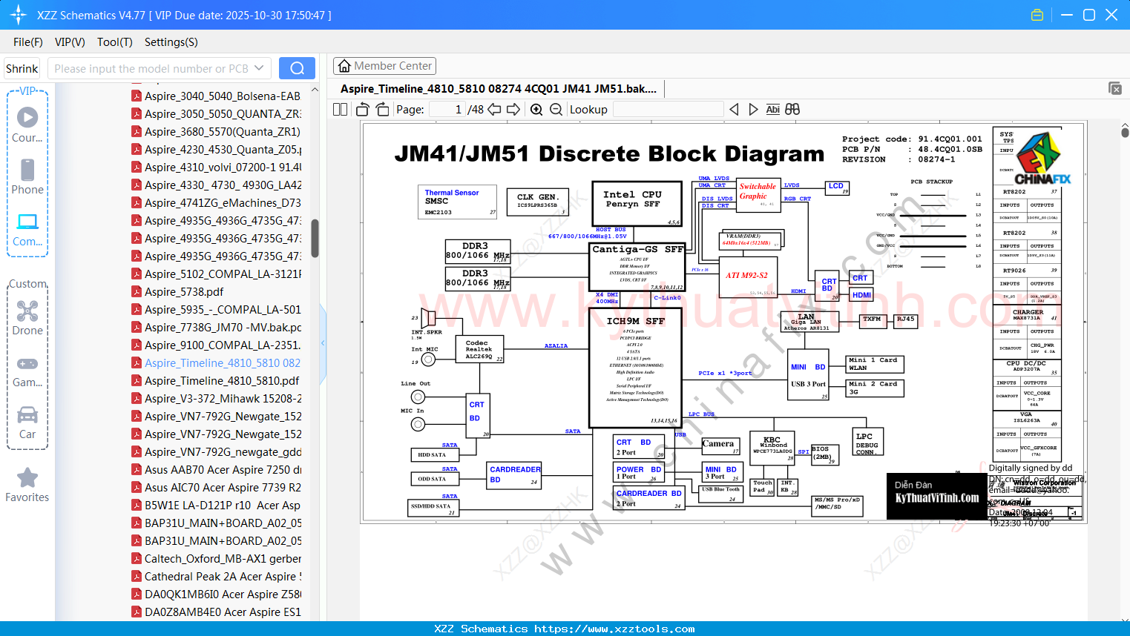Select the Aspire_Timeline_4810_5810 JM41 JM51 document tab

pyautogui.click(x=499, y=89)
